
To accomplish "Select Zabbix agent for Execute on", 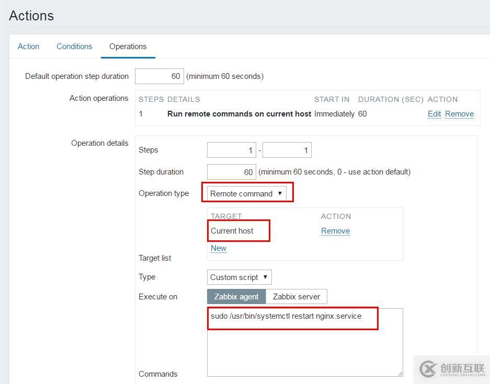I will [x=236, y=297].
